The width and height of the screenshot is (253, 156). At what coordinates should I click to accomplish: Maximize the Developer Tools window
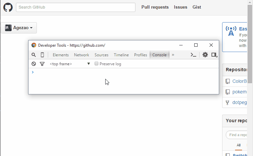point(196,45)
